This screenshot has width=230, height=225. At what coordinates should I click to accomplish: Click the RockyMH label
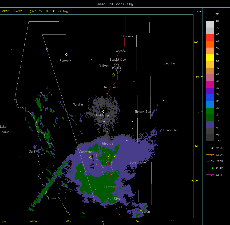[x=65, y=61]
